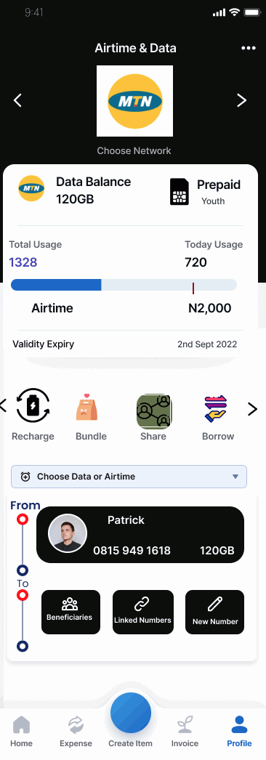Select the bottom dark blue timeline marker
This screenshot has width=266, height=760.
coord(23,646)
